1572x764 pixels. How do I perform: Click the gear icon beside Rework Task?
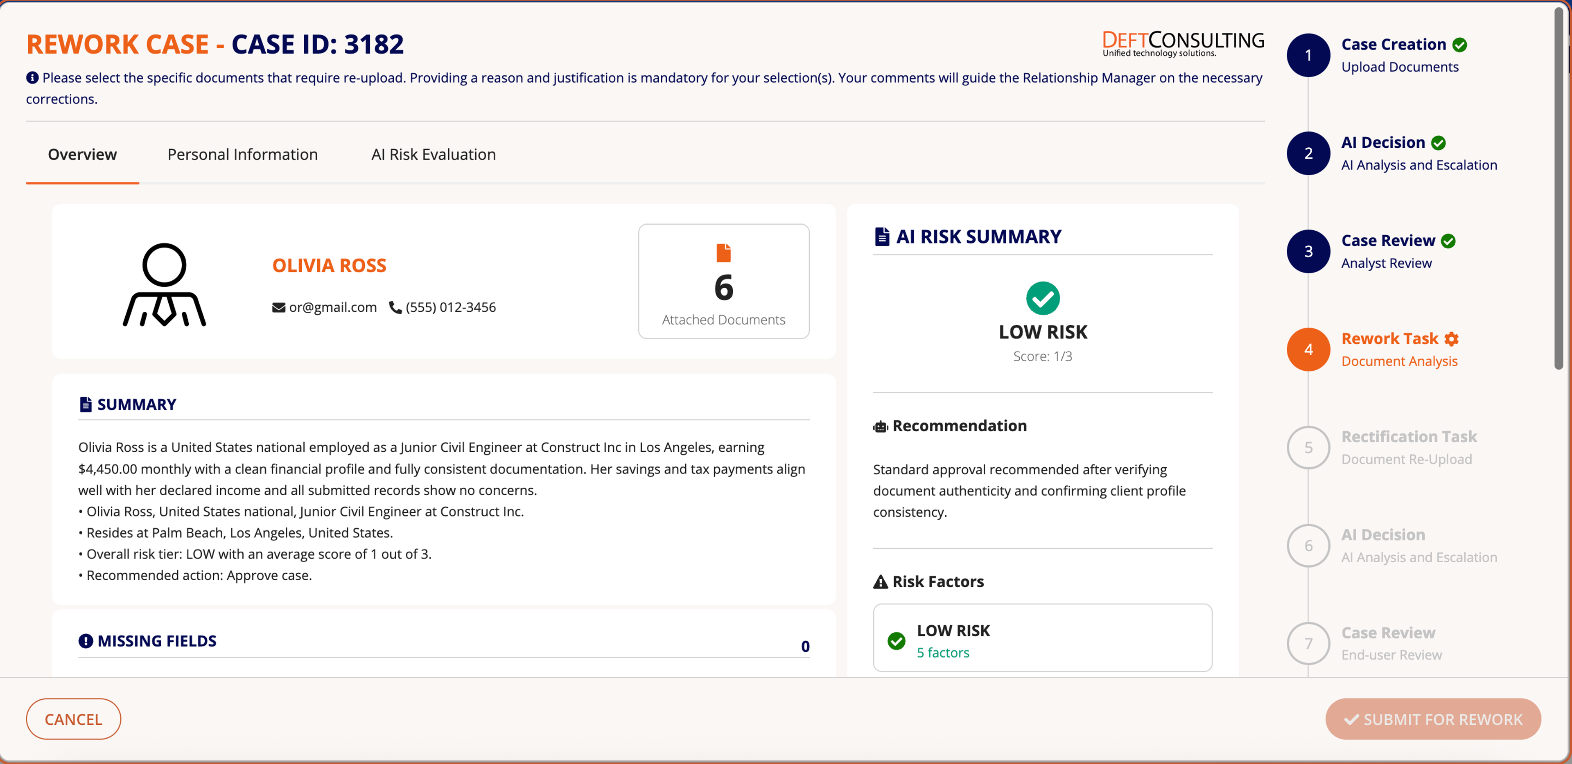1452,339
